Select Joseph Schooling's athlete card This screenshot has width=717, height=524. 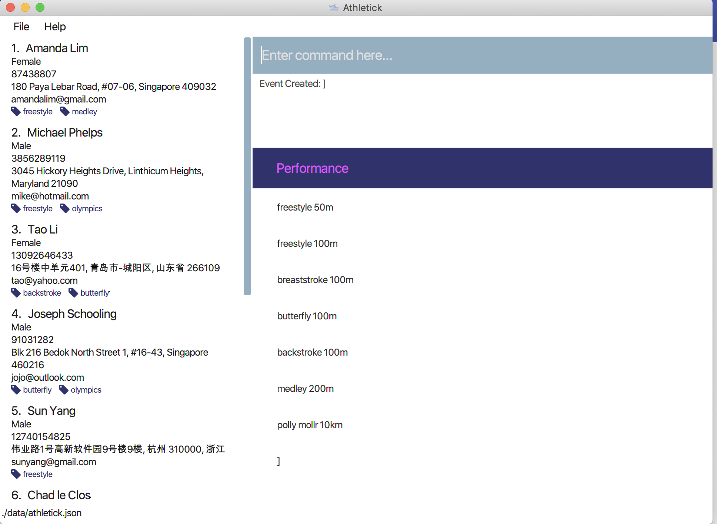coord(72,314)
